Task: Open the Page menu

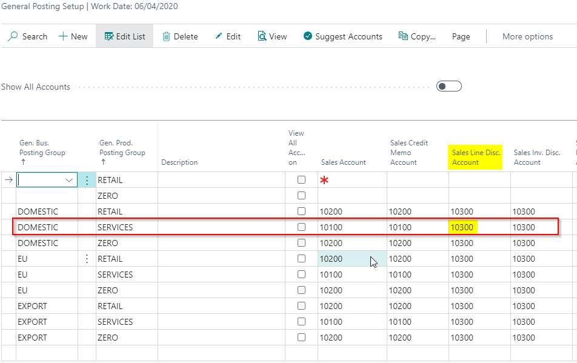Action: click(x=461, y=36)
